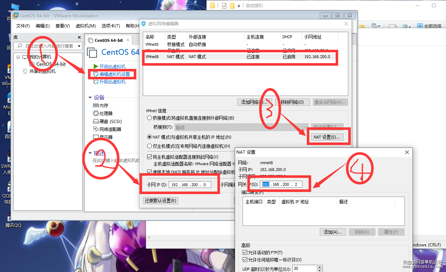Click the 外部连接 column header
Image resolution: width=446 pixels, height=272 pixels.
click(215, 37)
